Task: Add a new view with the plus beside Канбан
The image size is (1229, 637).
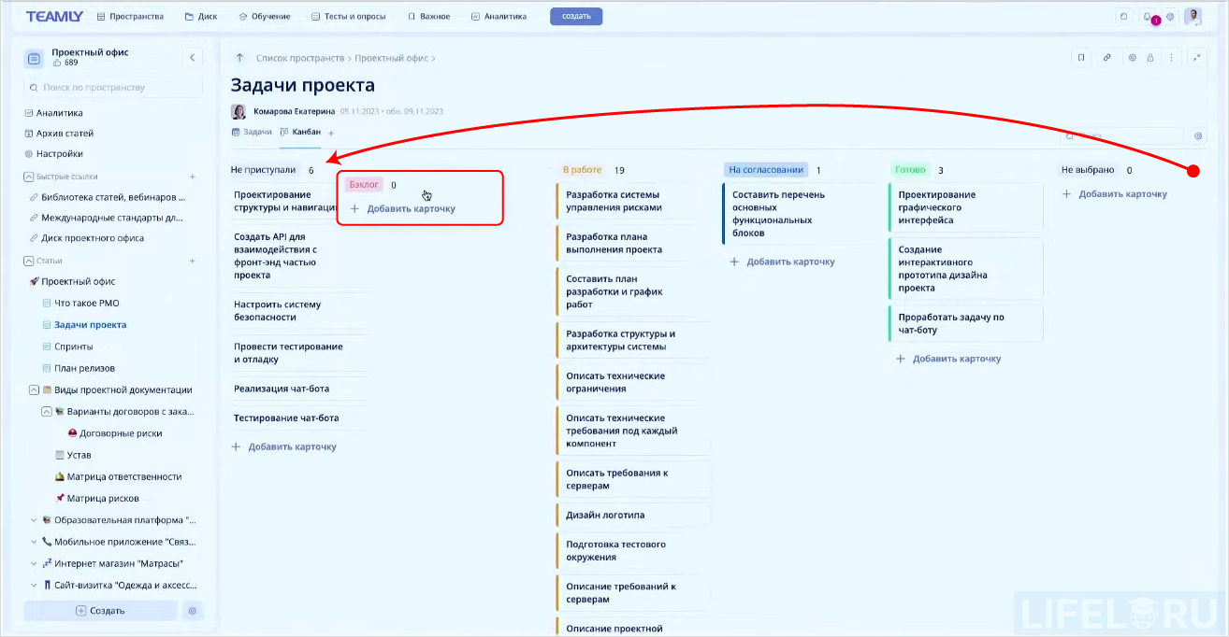Action: click(332, 132)
